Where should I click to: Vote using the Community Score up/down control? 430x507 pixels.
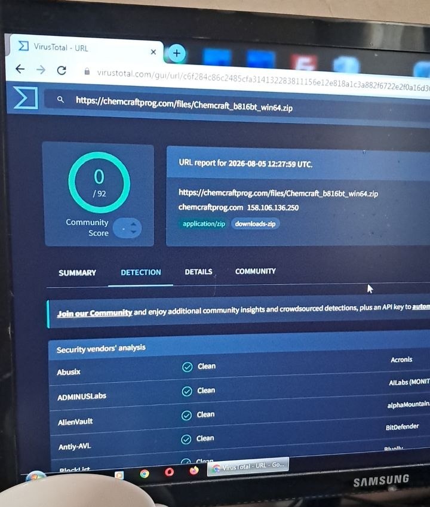click(127, 228)
